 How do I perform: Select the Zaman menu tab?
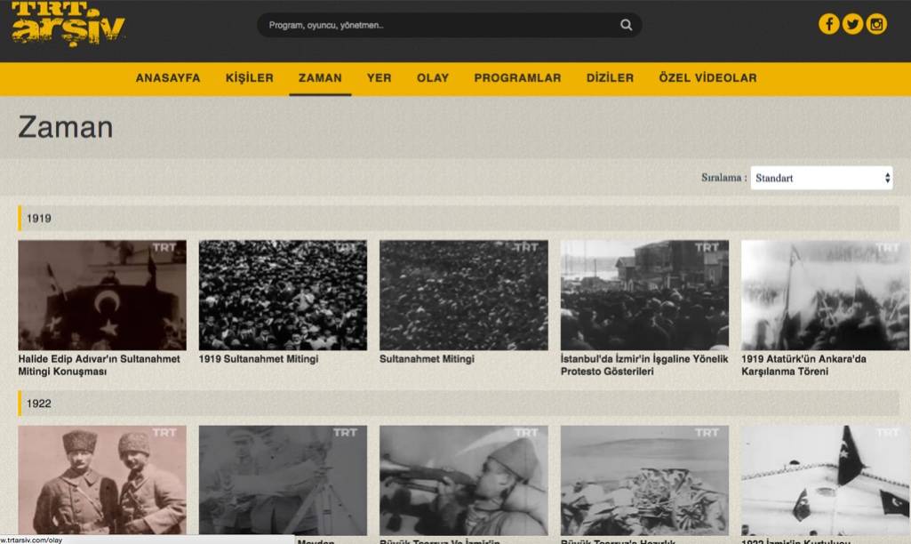[x=320, y=78]
